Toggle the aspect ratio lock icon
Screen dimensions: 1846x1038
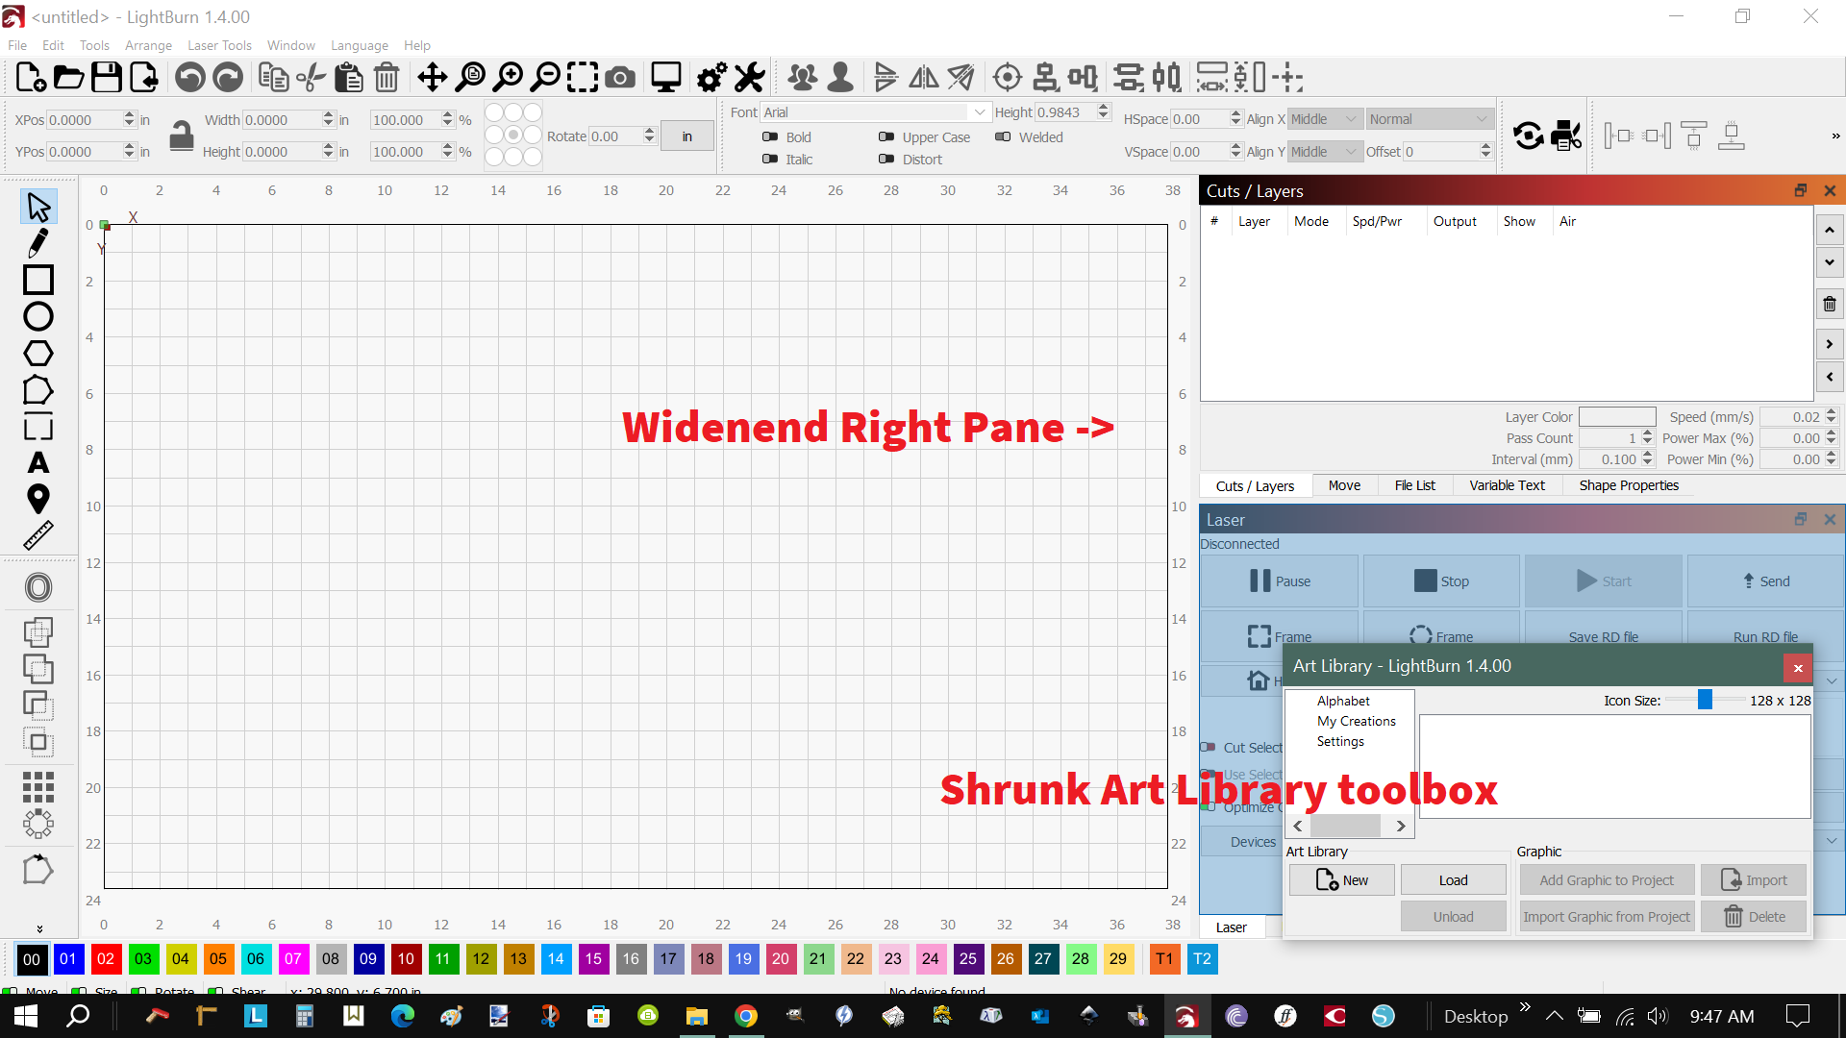pyautogui.click(x=182, y=136)
